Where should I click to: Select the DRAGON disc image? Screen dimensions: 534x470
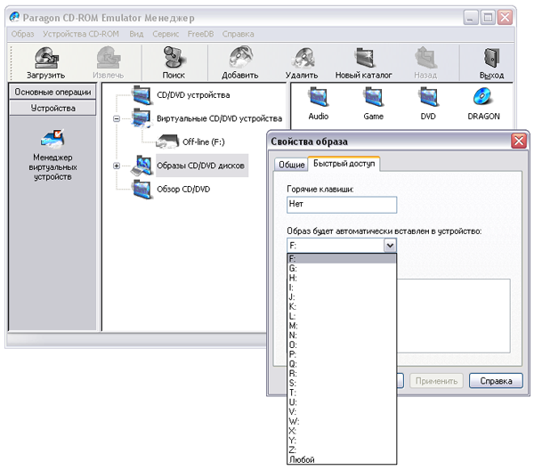point(482,97)
